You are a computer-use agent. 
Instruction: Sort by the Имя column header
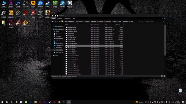click(x=78, y=25)
